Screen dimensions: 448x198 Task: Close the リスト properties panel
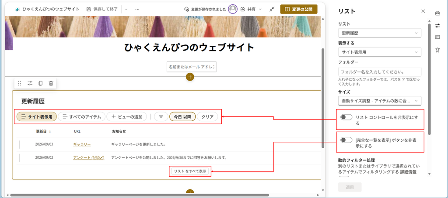coord(423,11)
